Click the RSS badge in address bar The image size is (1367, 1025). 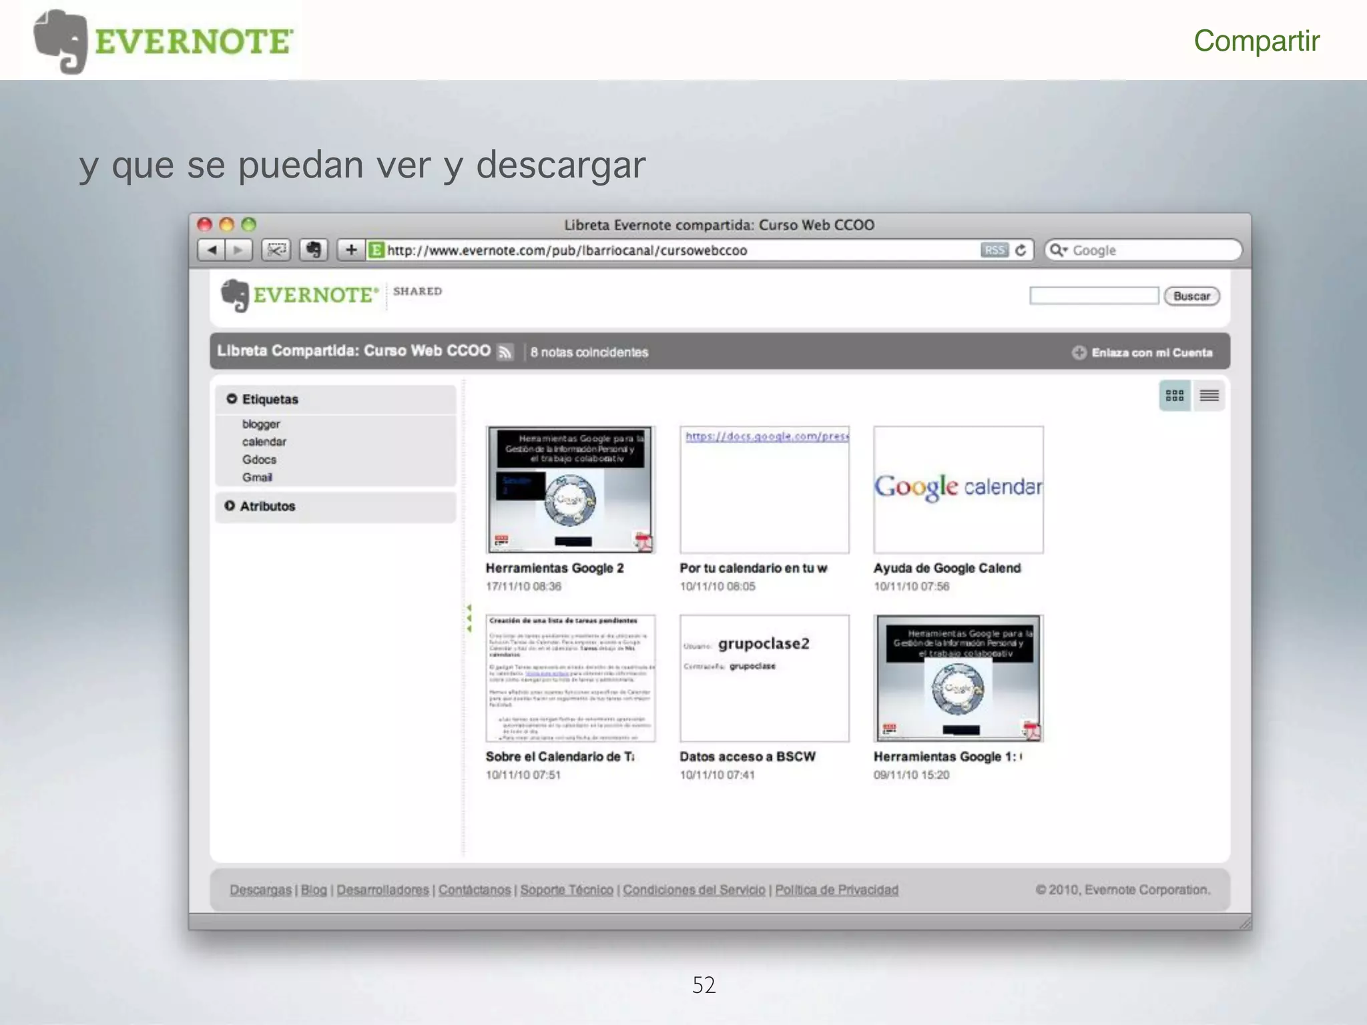(994, 250)
